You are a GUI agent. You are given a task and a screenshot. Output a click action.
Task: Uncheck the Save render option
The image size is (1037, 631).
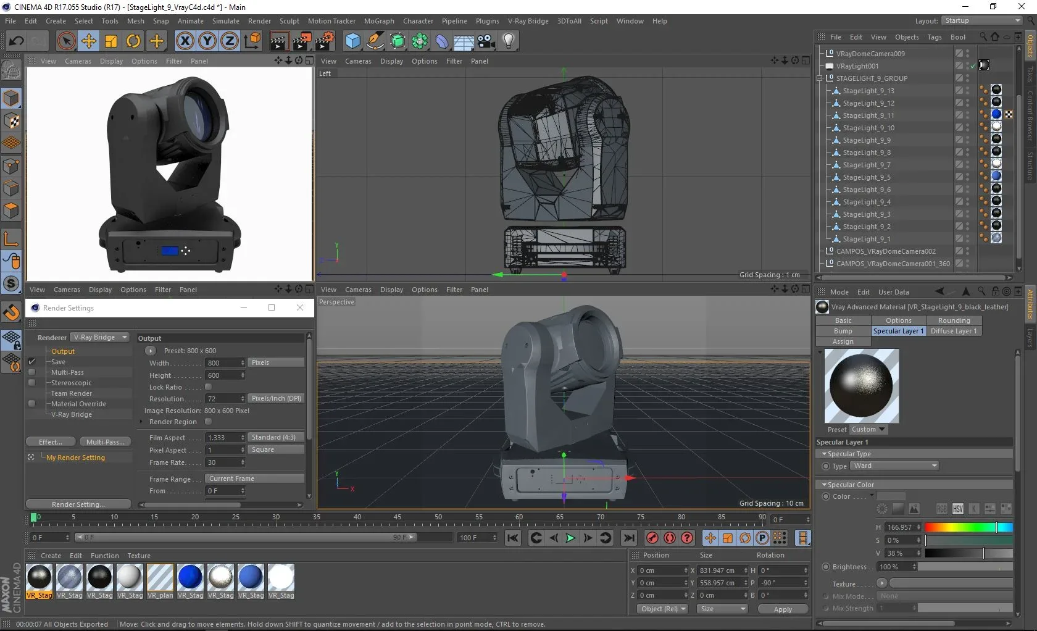(x=31, y=362)
